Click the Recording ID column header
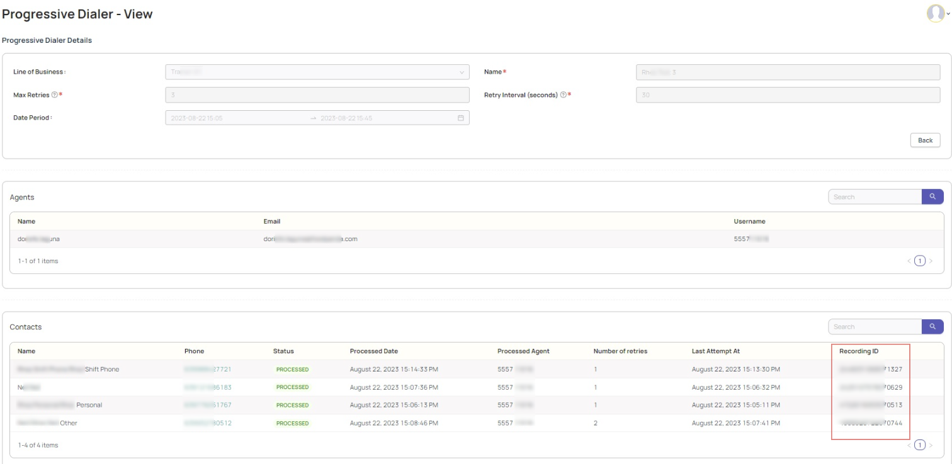Image resolution: width=952 pixels, height=464 pixels. coord(859,351)
